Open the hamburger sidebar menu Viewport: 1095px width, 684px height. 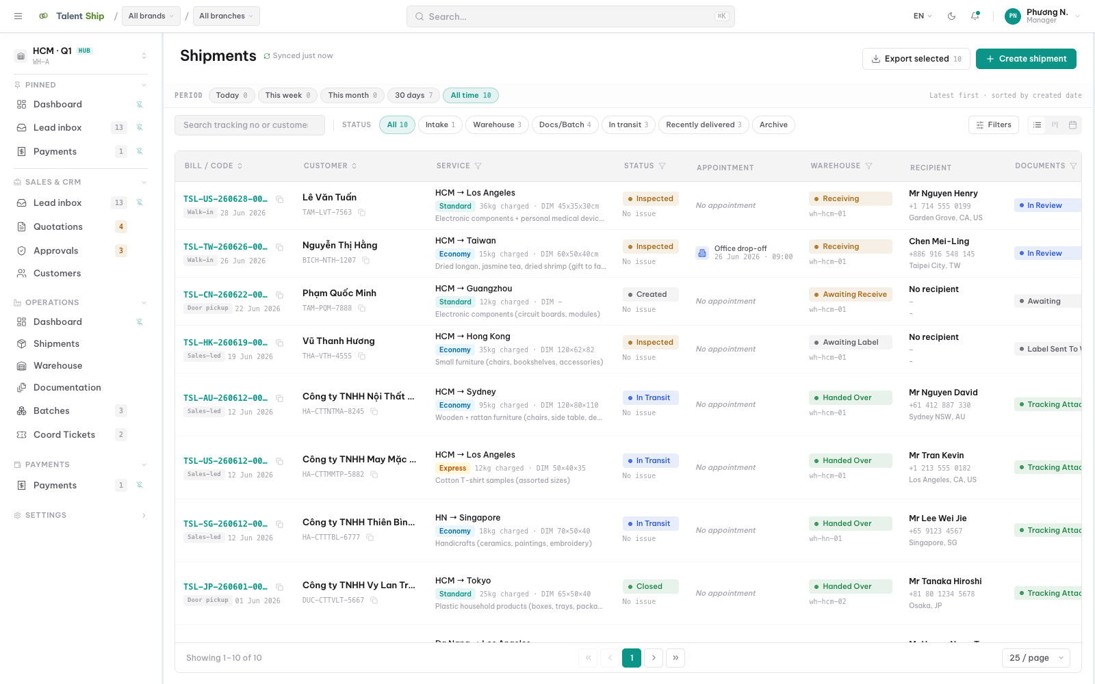(x=18, y=16)
